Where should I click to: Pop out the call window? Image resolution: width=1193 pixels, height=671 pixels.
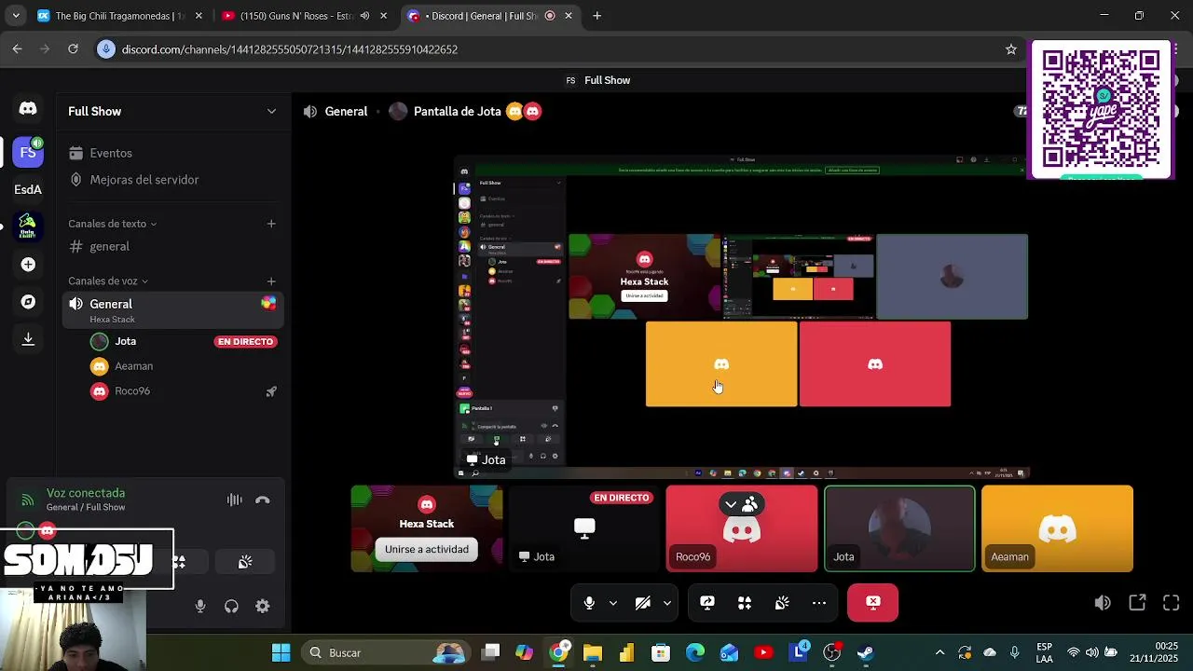coord(1137,603)
